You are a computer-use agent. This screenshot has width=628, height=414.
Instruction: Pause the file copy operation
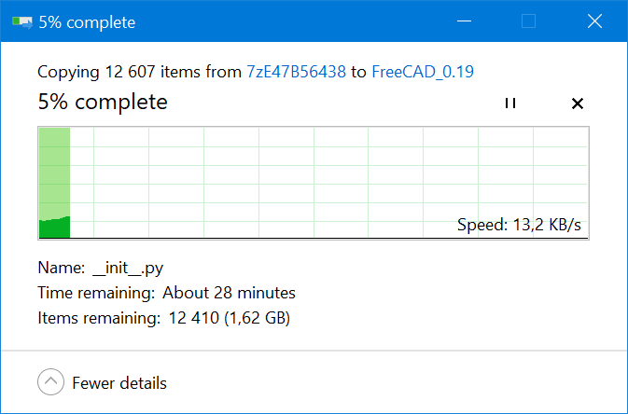[510, 103]
